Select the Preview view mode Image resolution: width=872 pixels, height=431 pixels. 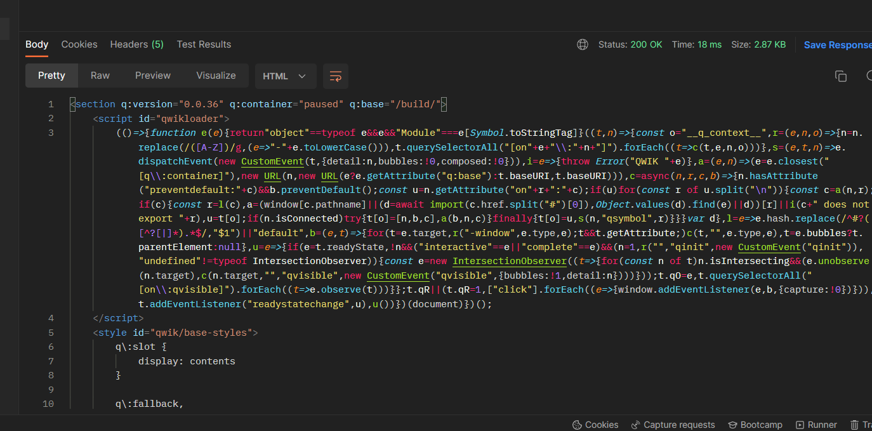point(153,76)
